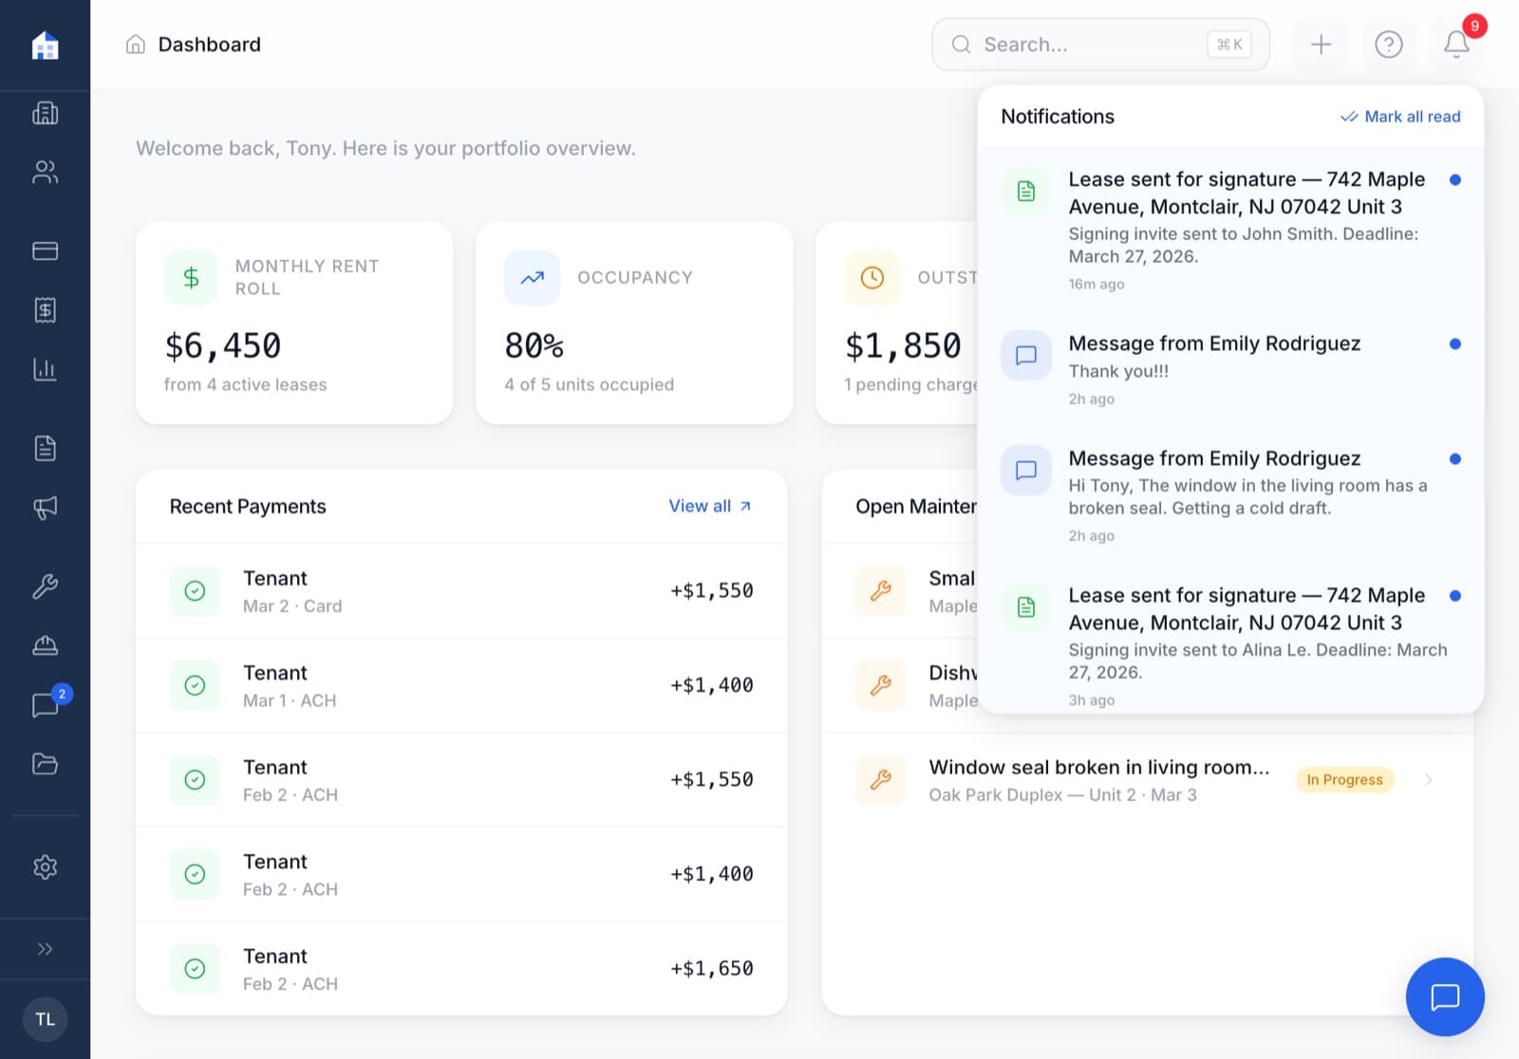This screenshot has width=1519, height=1059.
Task: Open the Help question mark icon
Action: [1388, 45]
